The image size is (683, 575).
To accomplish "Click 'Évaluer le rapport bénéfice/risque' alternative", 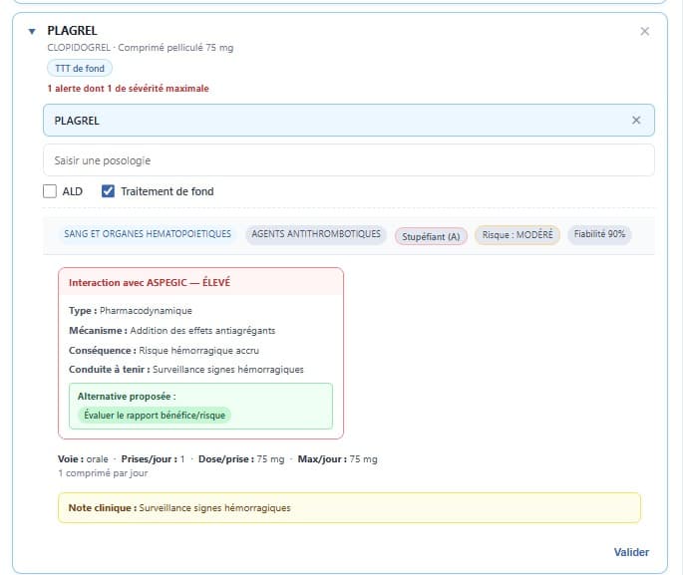I will [x=155, y=416].
